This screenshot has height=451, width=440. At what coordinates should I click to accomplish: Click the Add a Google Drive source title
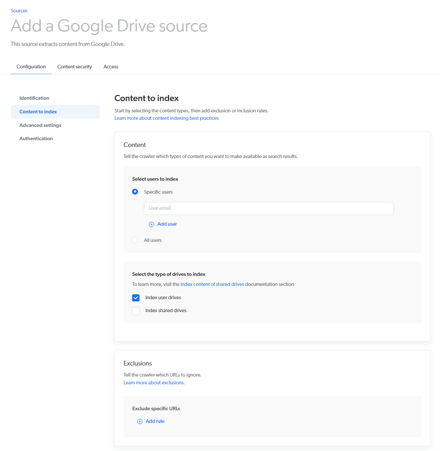point(109,26)
